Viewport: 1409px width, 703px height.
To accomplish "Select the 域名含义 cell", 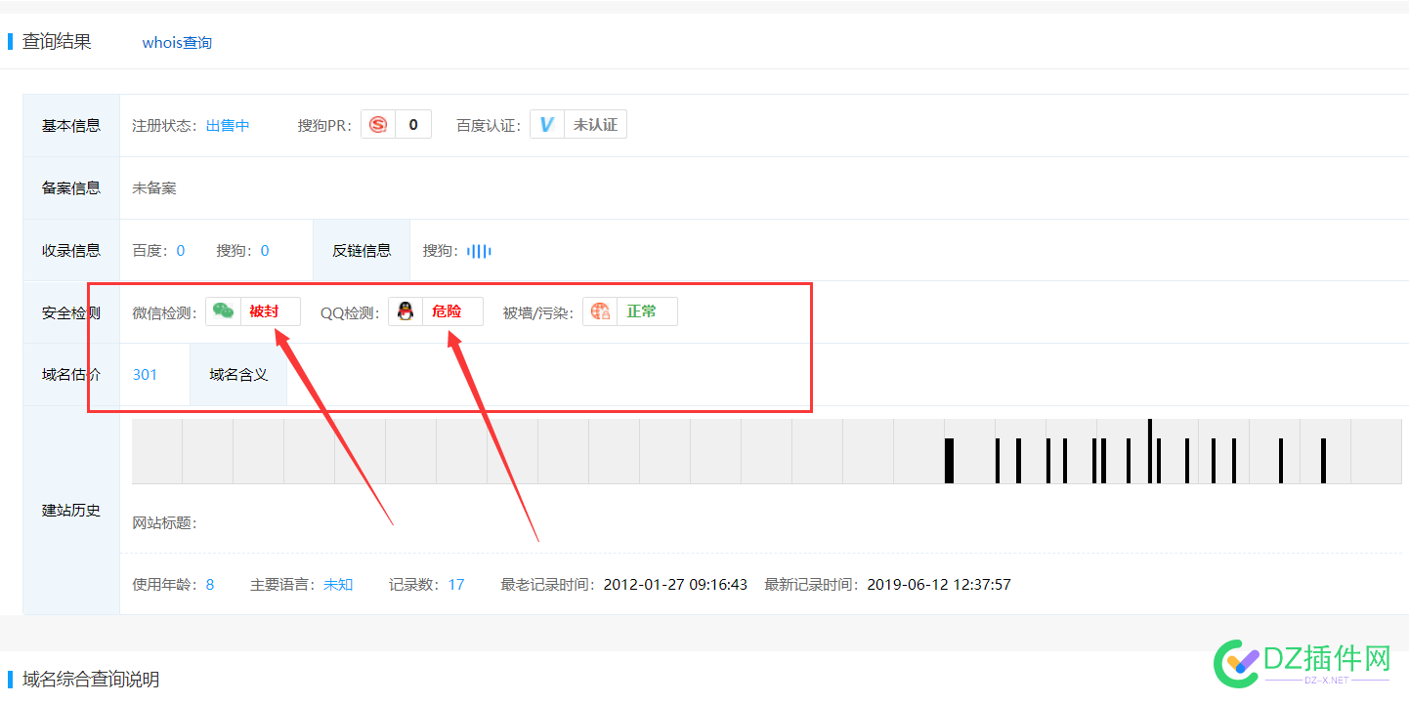I will (238, 375).
